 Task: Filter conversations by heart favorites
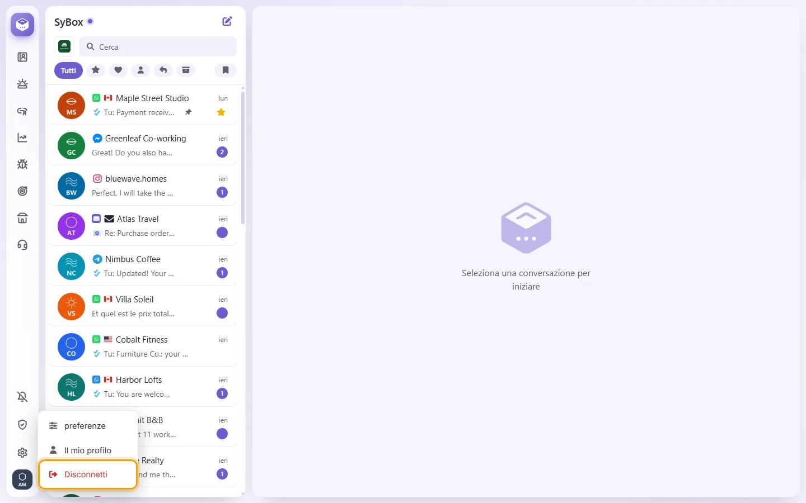[118, 70]
